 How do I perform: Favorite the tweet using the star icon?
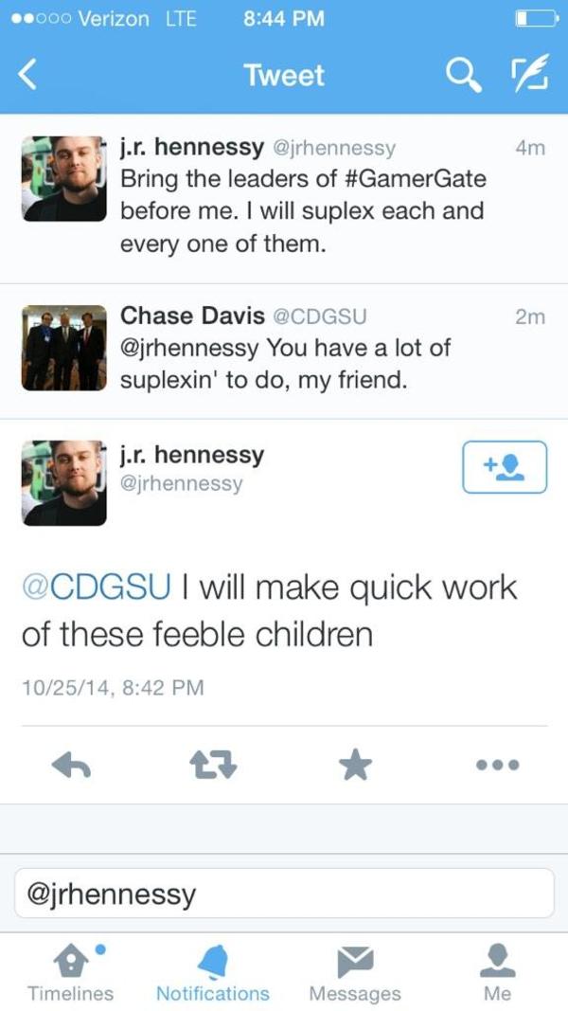[355, 765]
